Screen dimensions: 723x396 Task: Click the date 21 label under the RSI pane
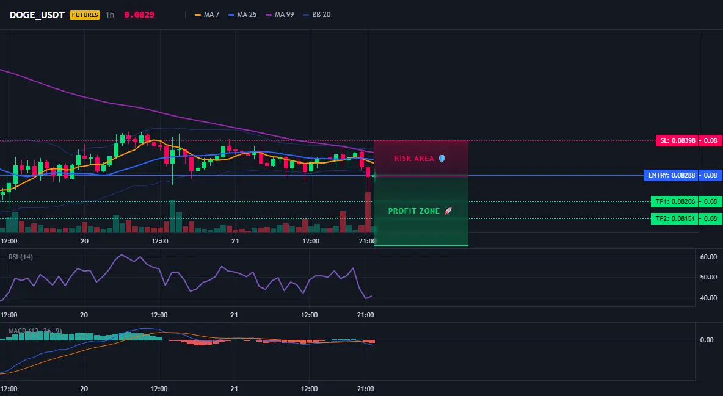234,315
